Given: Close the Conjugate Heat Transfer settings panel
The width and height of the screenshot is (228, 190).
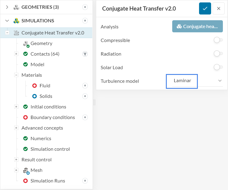Looking at the screenshot, I should coord(218,8).
